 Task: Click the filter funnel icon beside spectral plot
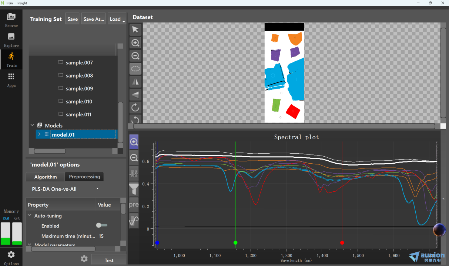click(x=134, y=190)
